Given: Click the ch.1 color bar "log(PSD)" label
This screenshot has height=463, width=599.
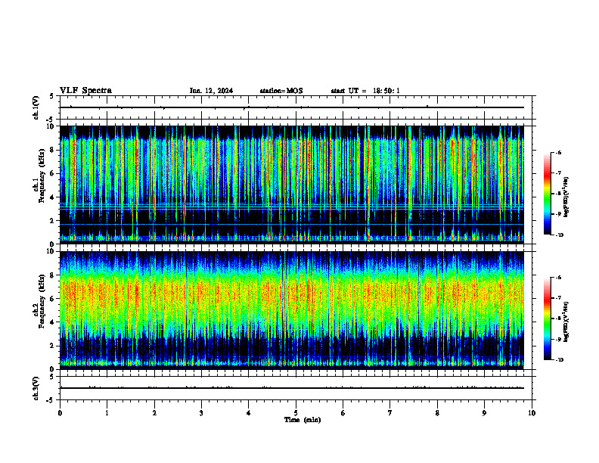Looking at the screenshot, I should (566, 197).
